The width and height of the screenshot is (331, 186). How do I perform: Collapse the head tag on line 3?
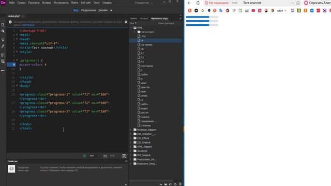tap(17, 39)
